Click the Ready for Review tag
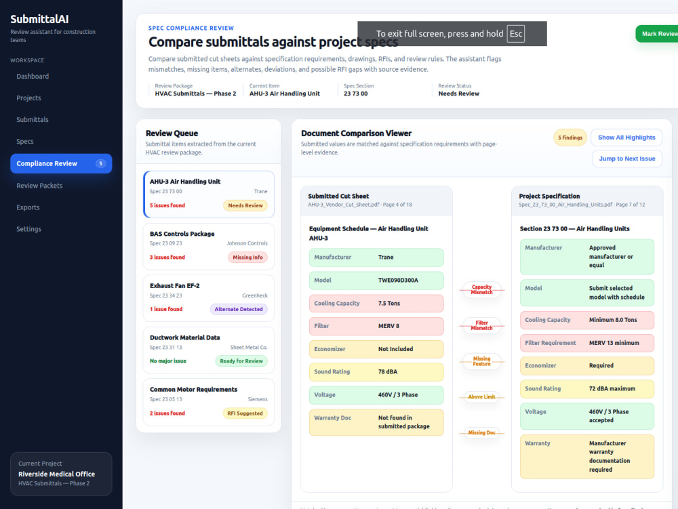Viewport: 678px width, 509px height. pos(241,361)
